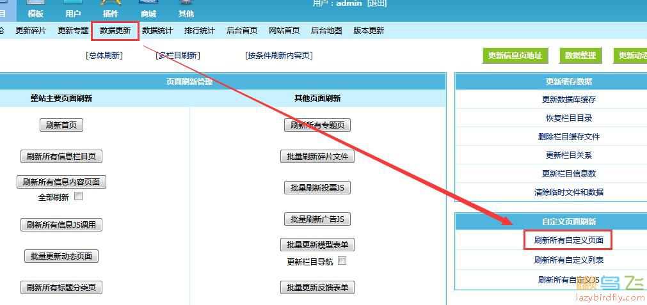Open 版本更新 submenu item
Viewport: 647px width, 305px height.
point(369,31)
